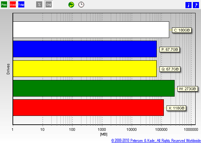Select the green W: drive bar

pos(94,88)
